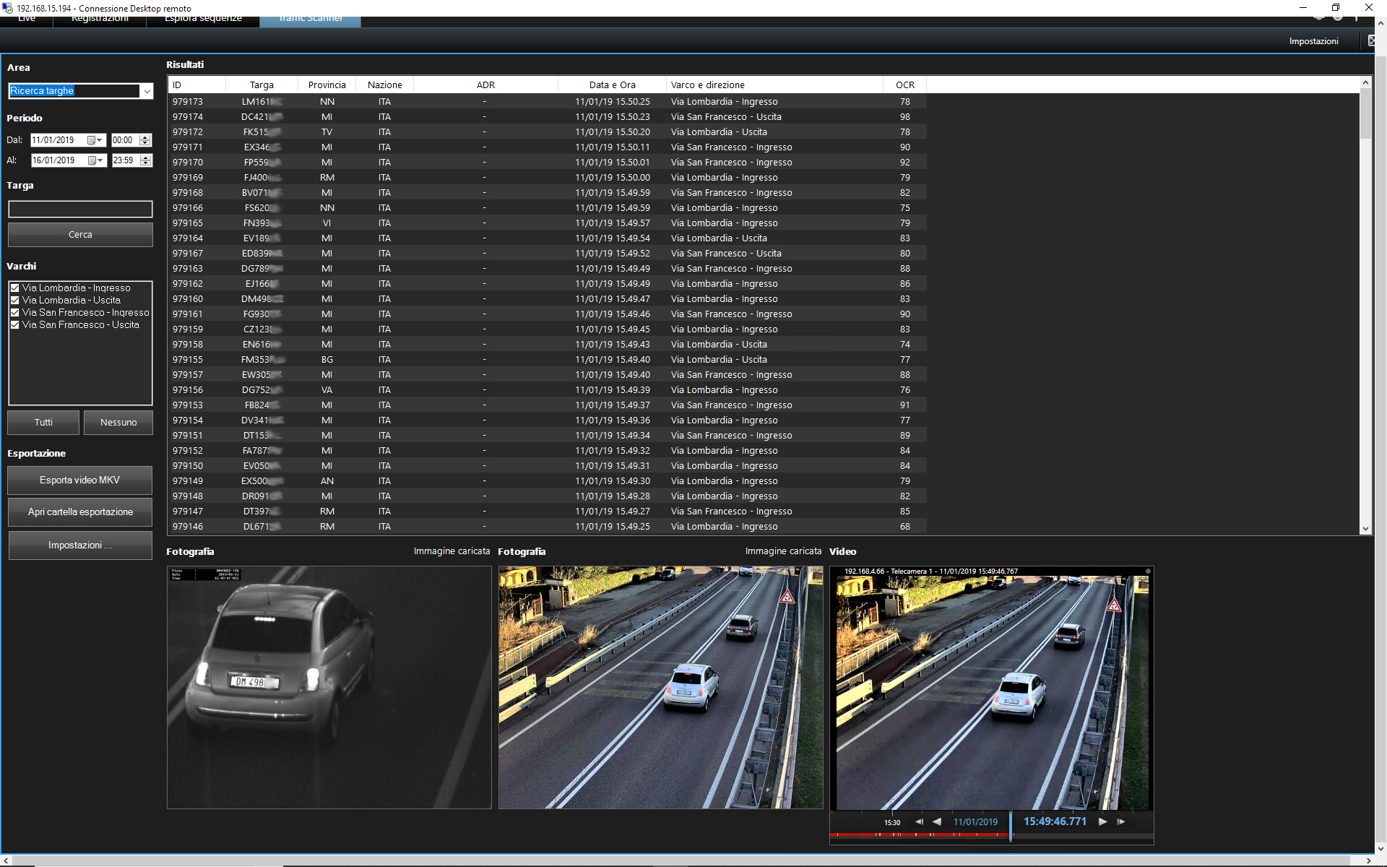1387x867 pixels.
Task: Step to previous video frame
Action: [x=919, y=821]
